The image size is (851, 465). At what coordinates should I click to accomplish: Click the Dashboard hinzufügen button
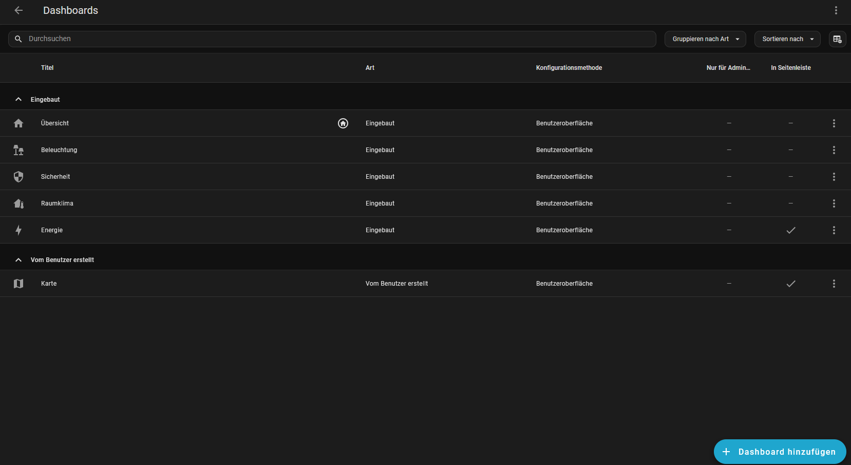[x=779, y=452]
